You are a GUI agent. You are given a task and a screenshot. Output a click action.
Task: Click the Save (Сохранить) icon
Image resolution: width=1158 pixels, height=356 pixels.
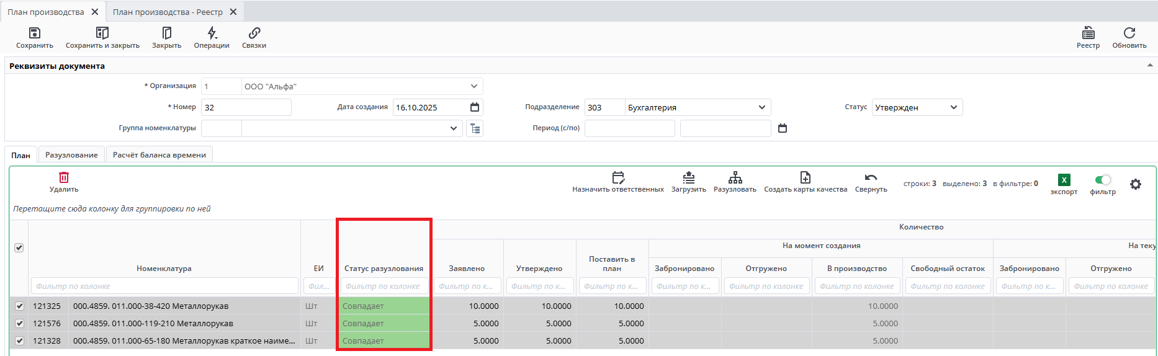click(35, 33)
